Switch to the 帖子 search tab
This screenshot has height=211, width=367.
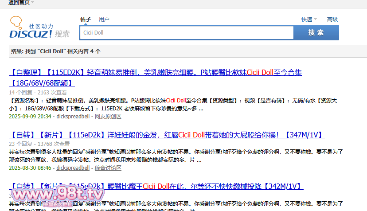coord(86,19)
